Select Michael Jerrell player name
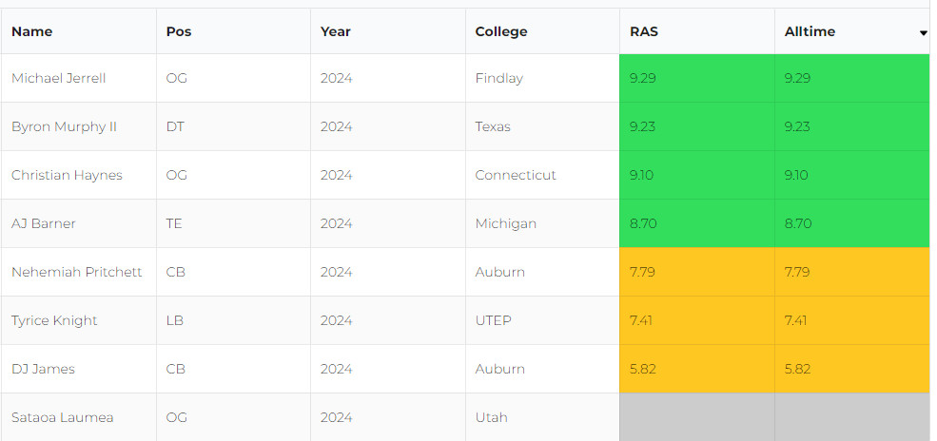 59,78
